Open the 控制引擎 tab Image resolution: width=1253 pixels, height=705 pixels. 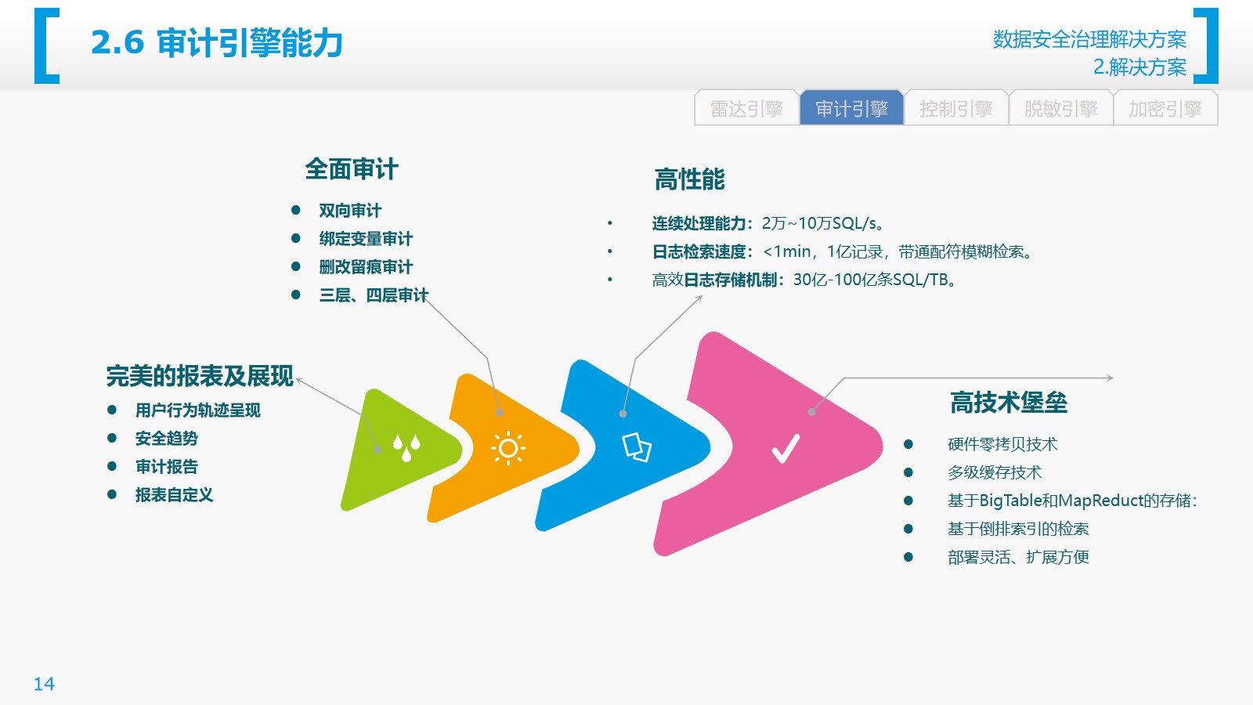point(956,109)
